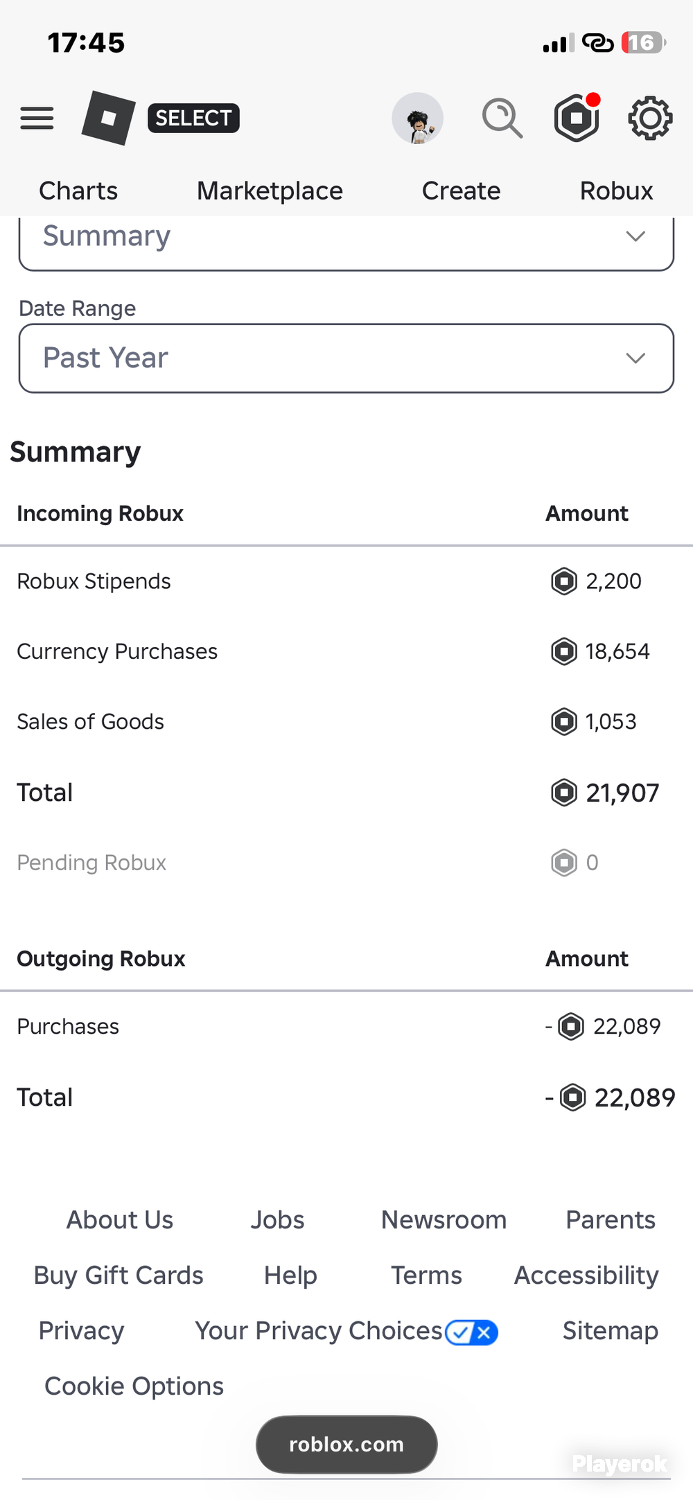Image resolution: width=693 pixels, height=1500 pixels.
Task: Expand the Past Year date range dropdown
Action: (x=346, y=358)
